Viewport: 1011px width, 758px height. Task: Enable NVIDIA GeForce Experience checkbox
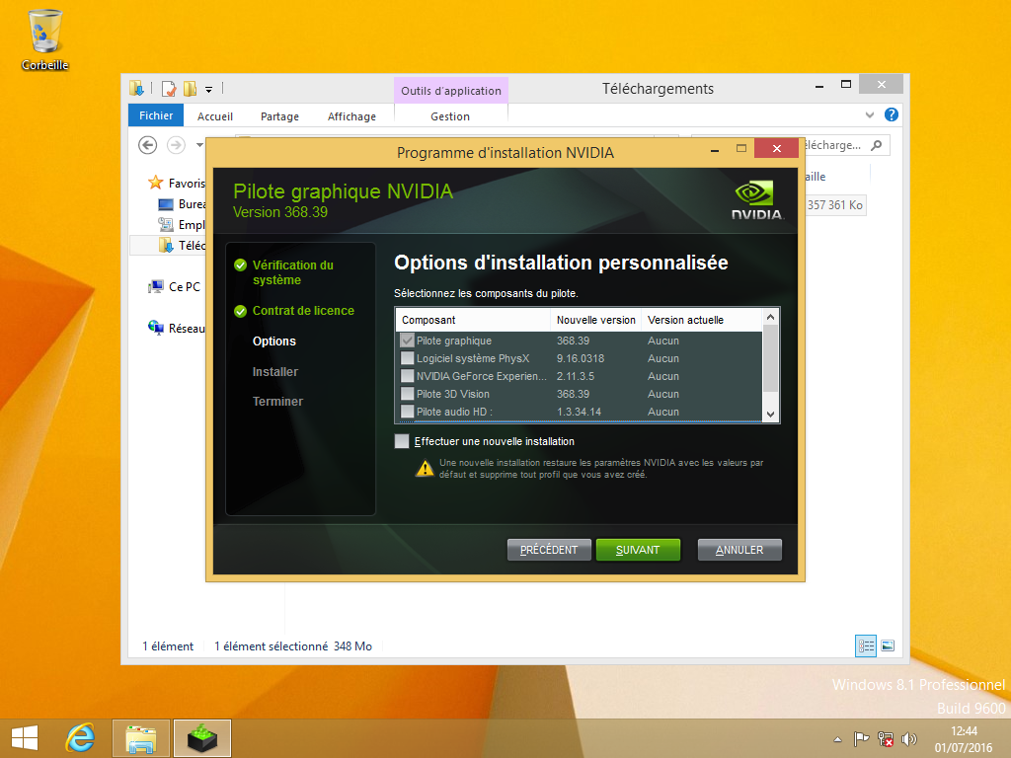tap(407, 376)
